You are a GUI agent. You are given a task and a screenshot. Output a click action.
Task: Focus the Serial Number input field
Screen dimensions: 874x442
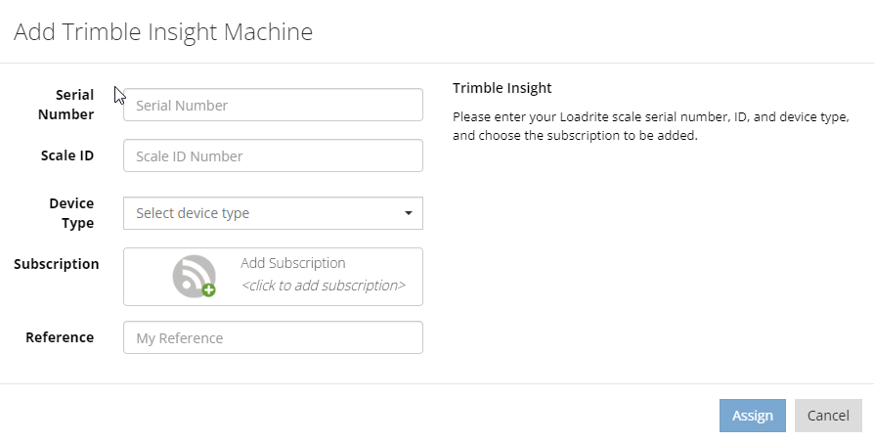(x=273, y=105)
